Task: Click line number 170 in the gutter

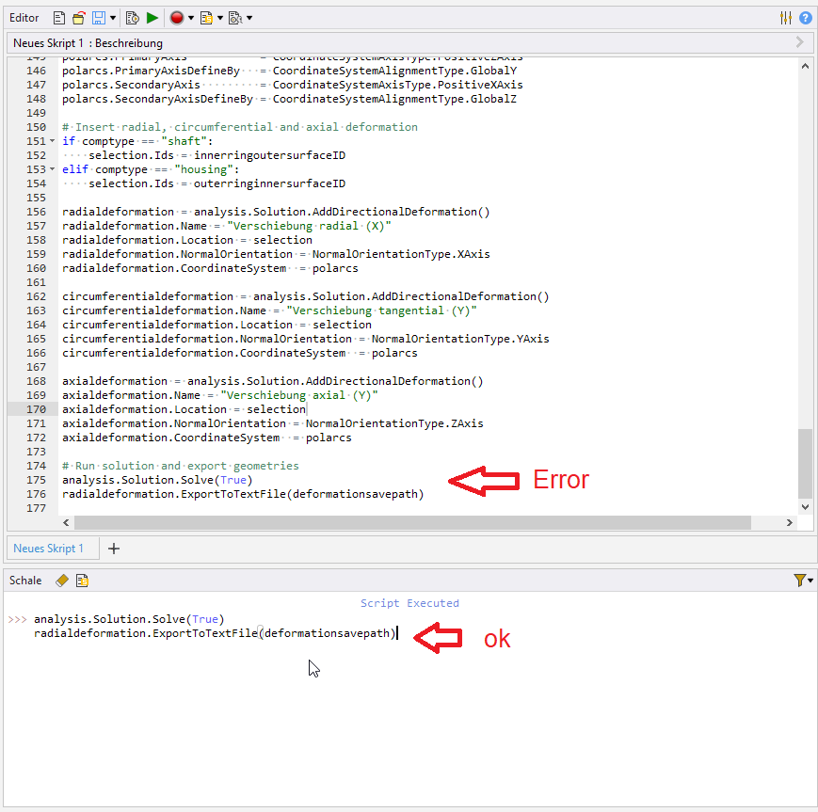Action: [37, 409]
